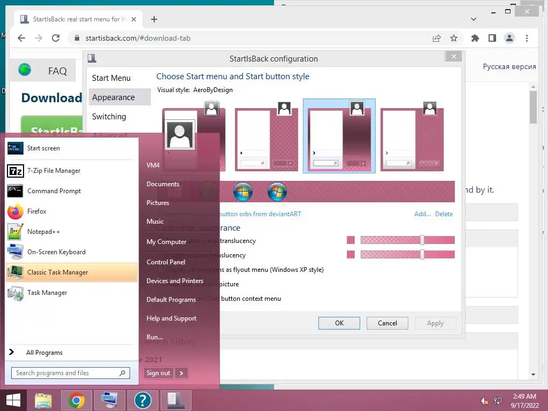This screenshot has width=548, height=411.
Task: Open the Start Menu settings tab
Action: pyautogui.click(x=119, y=78)
